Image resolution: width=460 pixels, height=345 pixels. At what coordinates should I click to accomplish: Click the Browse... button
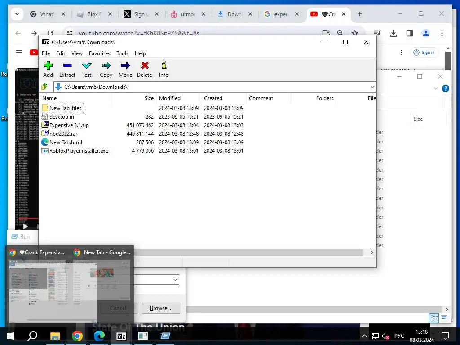tap(160, 308)
